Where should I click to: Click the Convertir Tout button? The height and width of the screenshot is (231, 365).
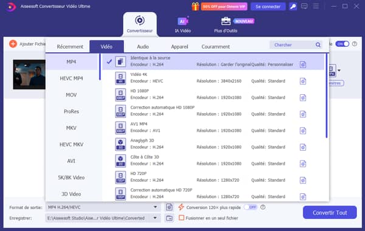(330, 212)
